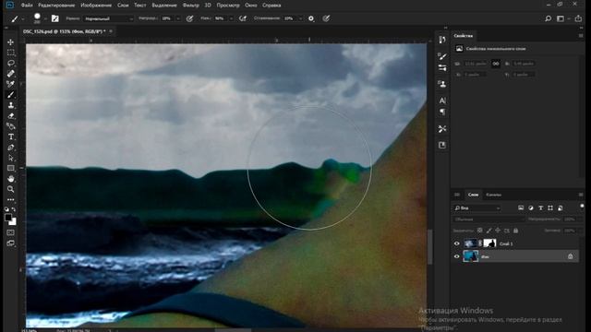
Task: Toggle Quick Mask mode
Action: 10,233
